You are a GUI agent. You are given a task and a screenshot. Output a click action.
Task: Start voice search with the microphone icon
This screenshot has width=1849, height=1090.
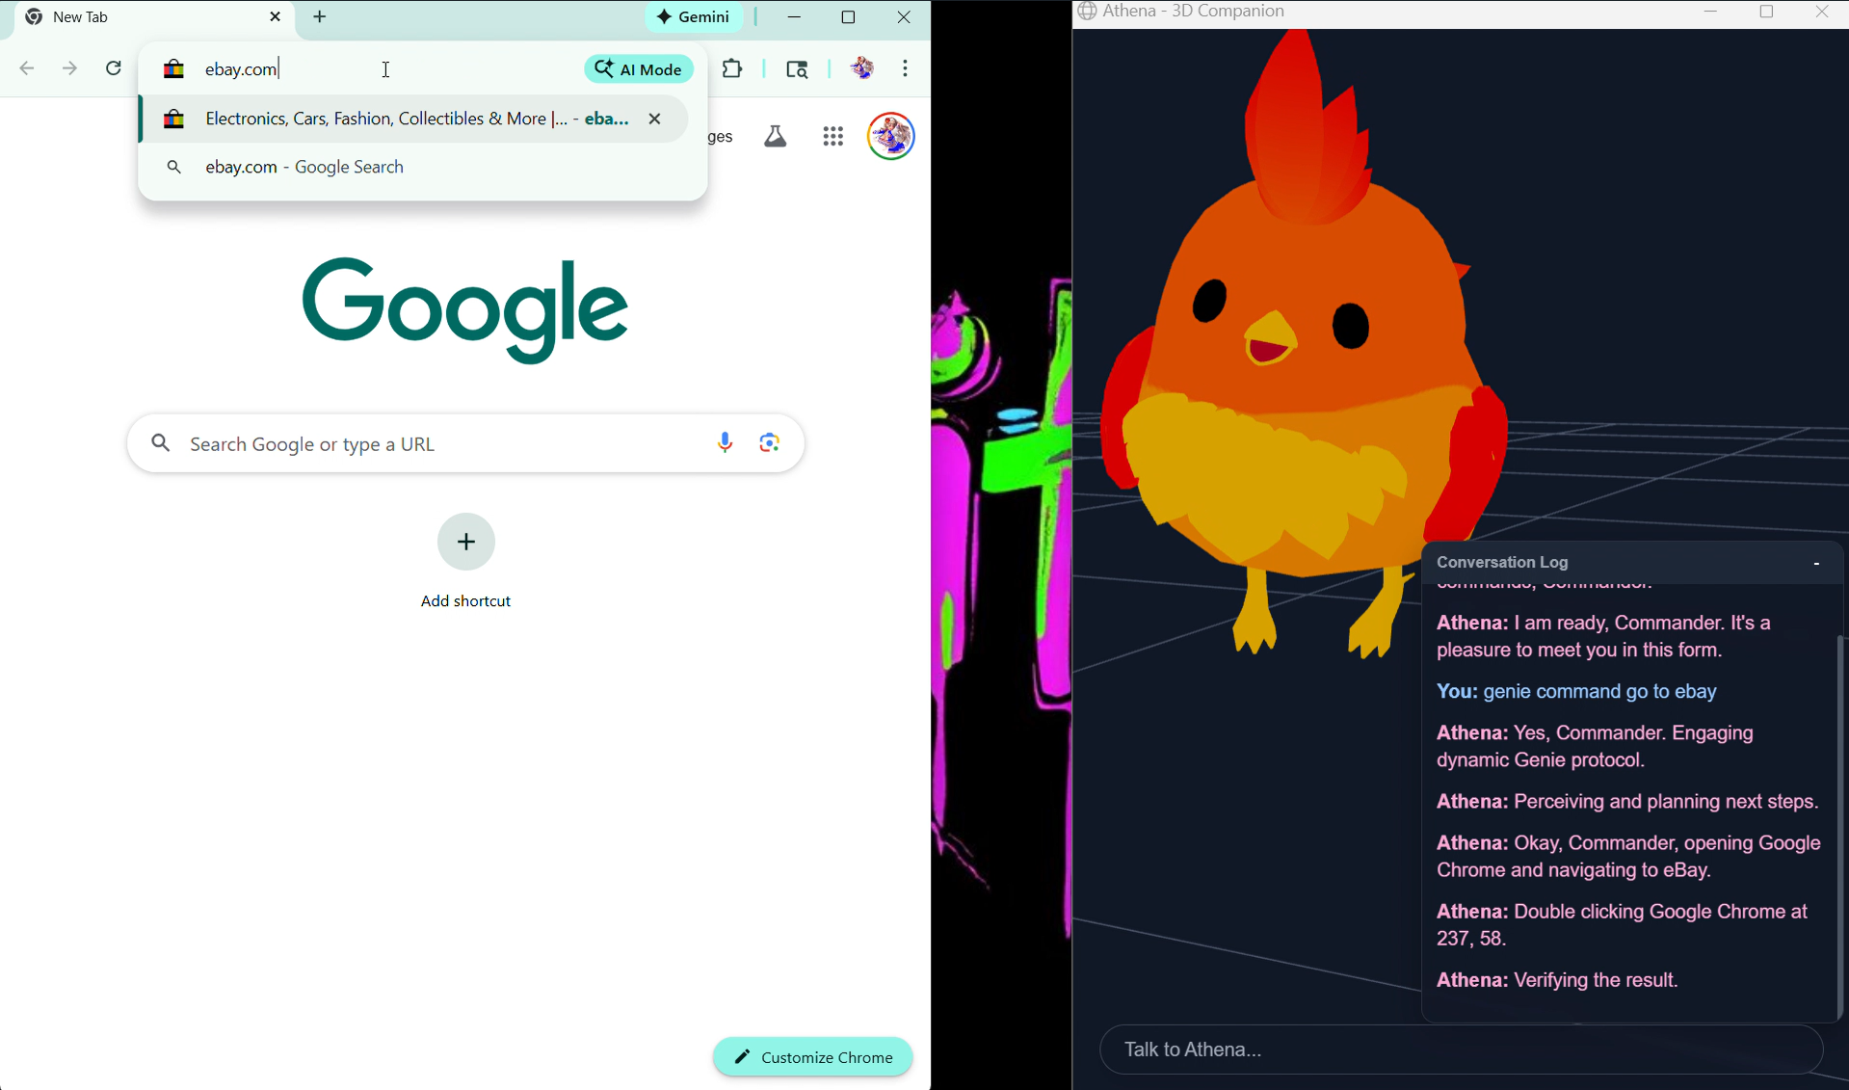tap(726, 443)
